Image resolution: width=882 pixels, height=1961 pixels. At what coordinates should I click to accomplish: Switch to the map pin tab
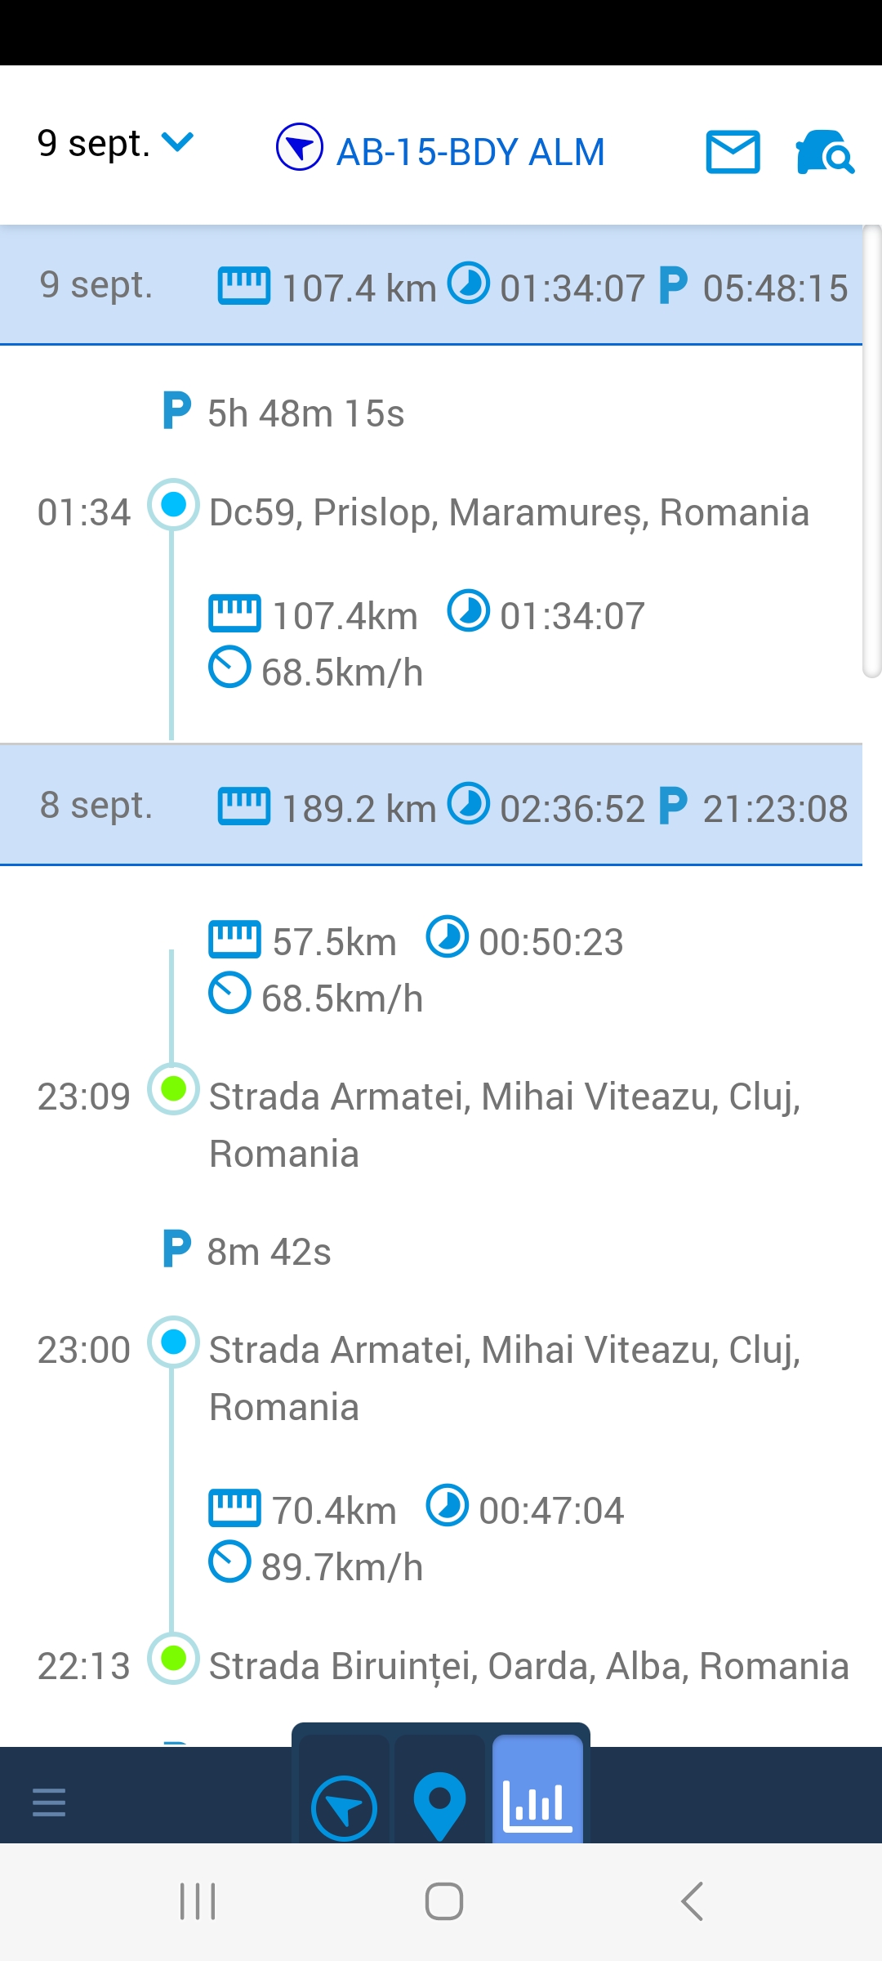[x=439, y=1805]
